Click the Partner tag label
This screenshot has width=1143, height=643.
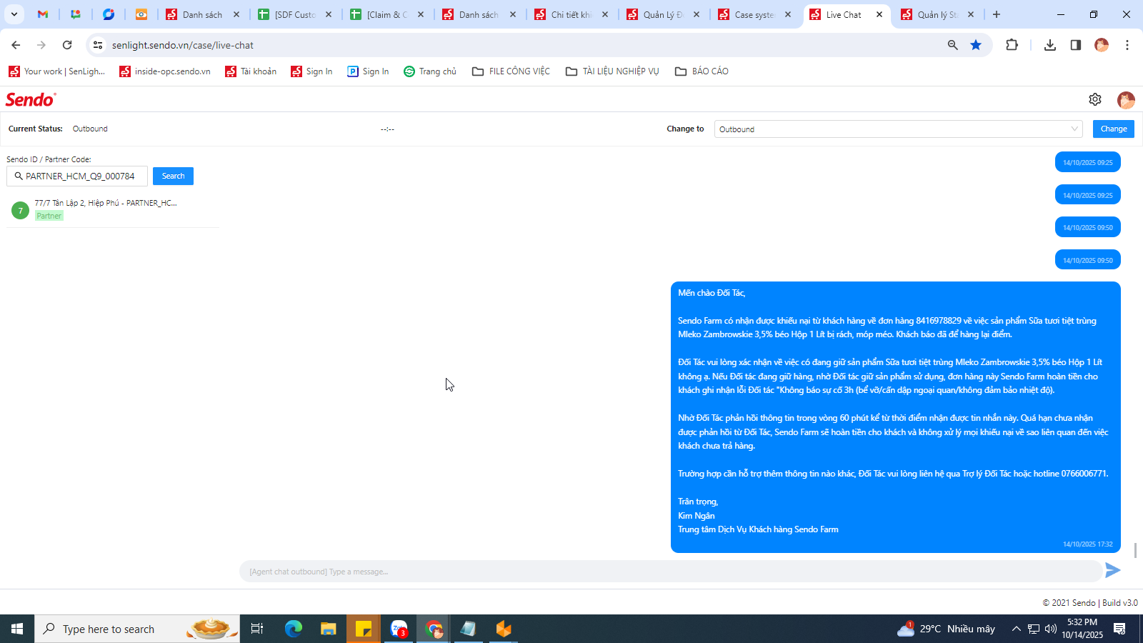pyautogui.click(x=49, y=216)
